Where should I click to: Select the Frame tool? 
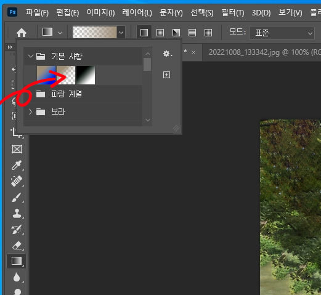17,149
